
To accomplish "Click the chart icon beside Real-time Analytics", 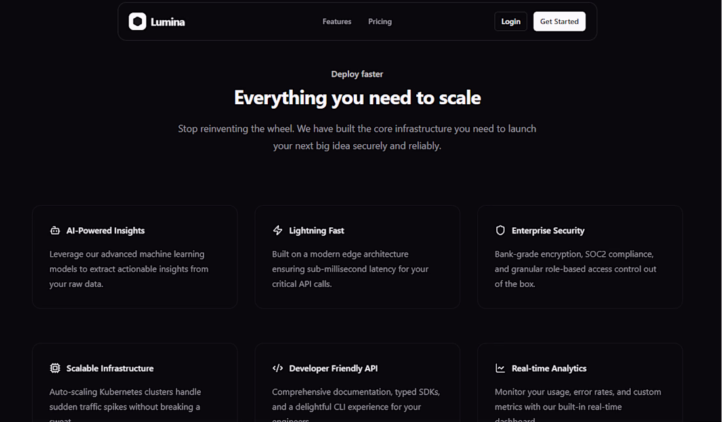I will pyautogui.click(x=500, y=368).
